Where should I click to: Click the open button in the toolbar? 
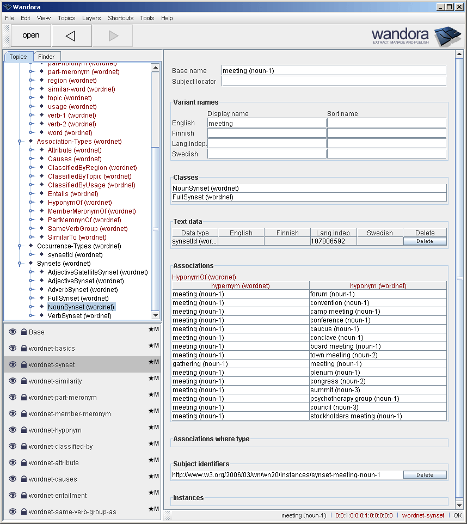[x=30, y=35]
